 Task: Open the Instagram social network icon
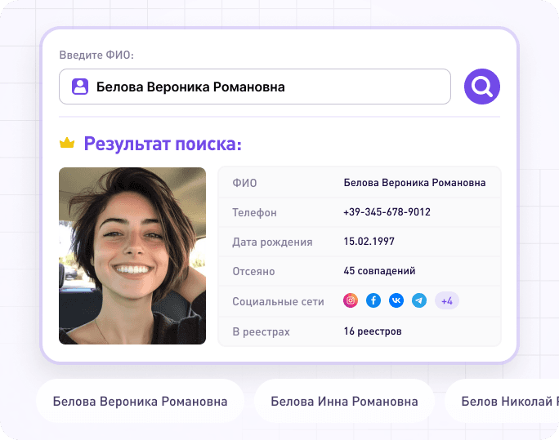click(x=351, y=301)
